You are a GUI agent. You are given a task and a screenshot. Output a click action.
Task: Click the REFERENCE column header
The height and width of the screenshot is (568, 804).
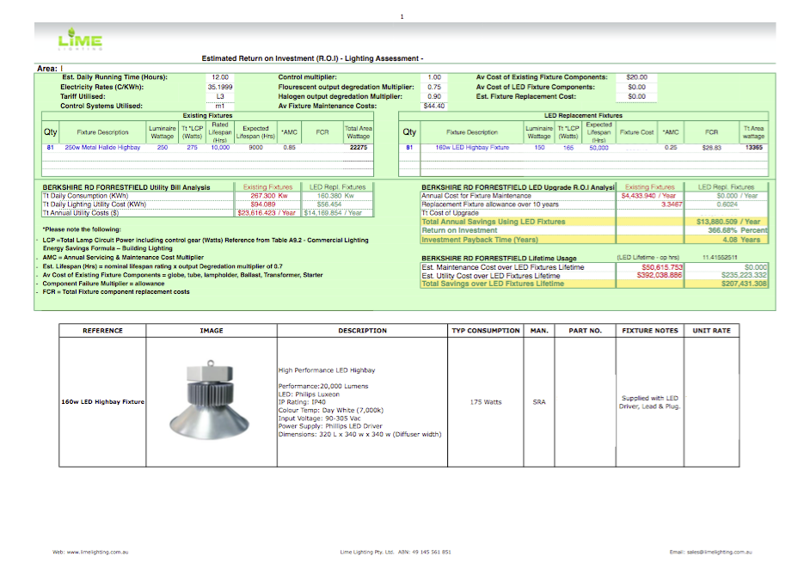(x=102, y=331)
